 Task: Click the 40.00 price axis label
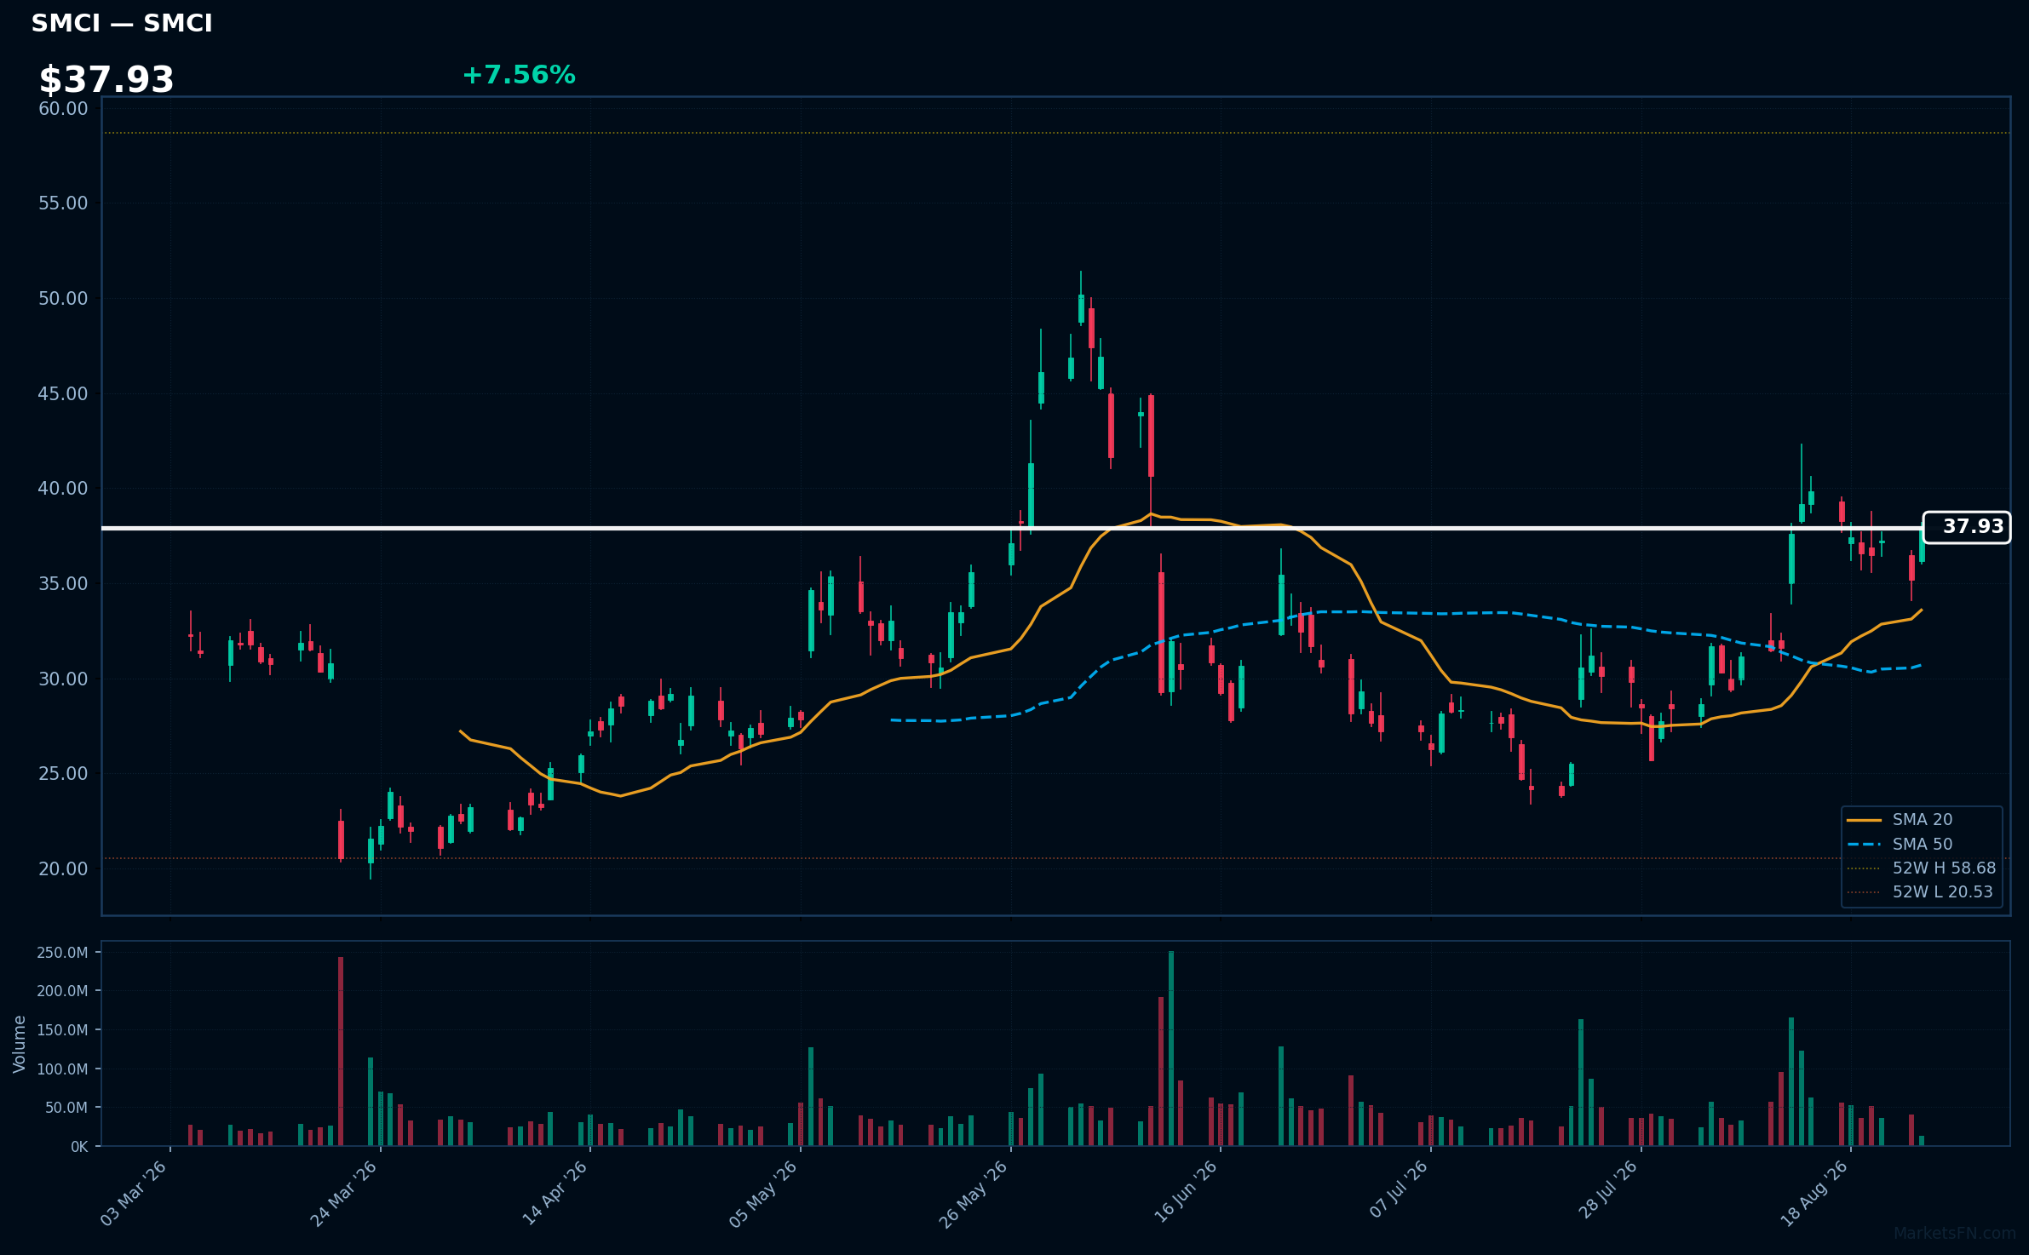tap(63, 489)
